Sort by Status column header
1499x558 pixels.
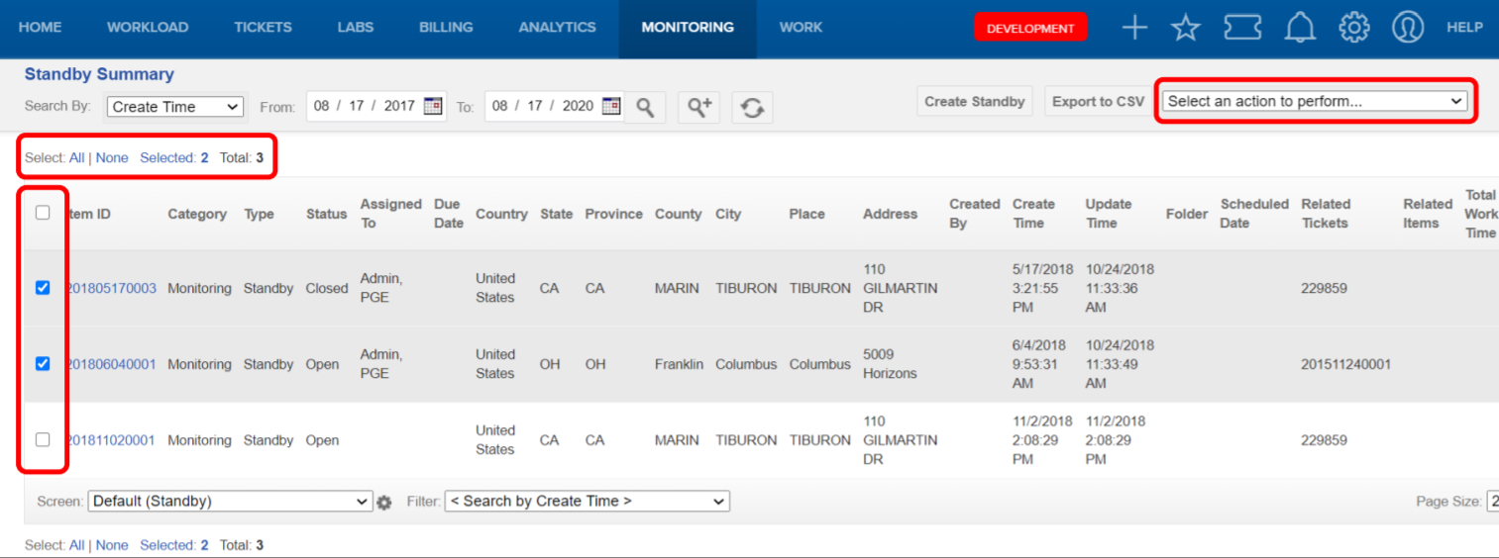[x=327, y=214]
